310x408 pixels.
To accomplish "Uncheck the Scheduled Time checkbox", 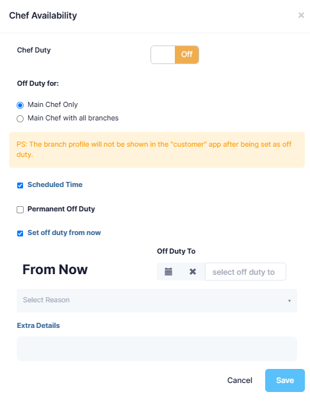I will [20, 185].
